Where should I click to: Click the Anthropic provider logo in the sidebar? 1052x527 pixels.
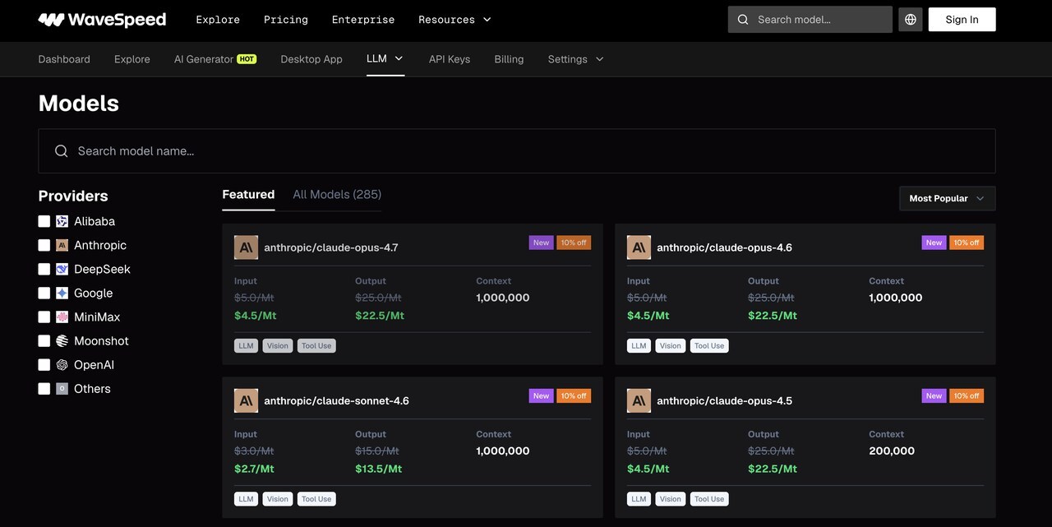coord(62,245)
